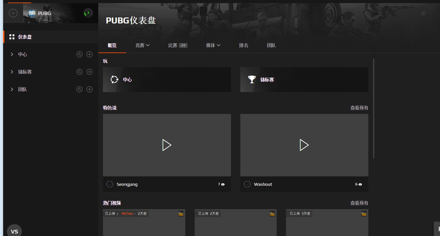This screenshot has width=440, height=236.
Task: Click the PUBG仪表盘 page heading
Action: point(131,20)
